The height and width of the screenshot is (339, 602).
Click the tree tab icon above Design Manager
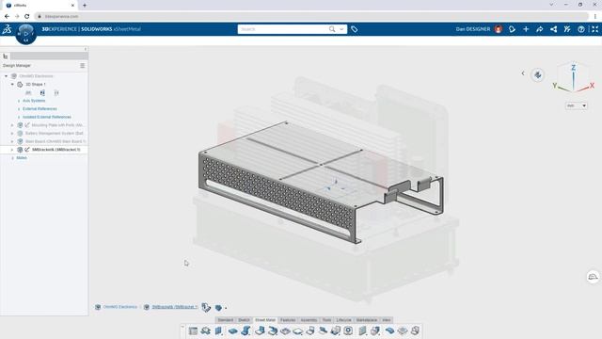[x=6, y=56]
